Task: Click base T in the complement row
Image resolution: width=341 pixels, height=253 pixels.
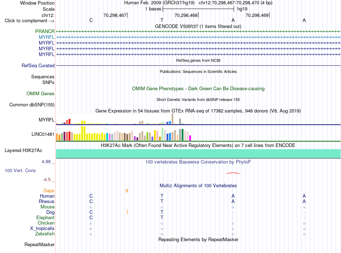Action: pos(162,20)
